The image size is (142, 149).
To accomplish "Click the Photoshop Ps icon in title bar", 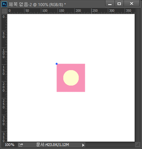I will tap(4, 4).
